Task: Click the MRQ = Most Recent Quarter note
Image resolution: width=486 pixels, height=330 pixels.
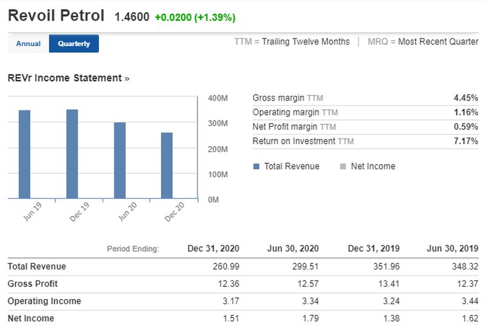Action: pyautogui.click(x=423, y=42)
